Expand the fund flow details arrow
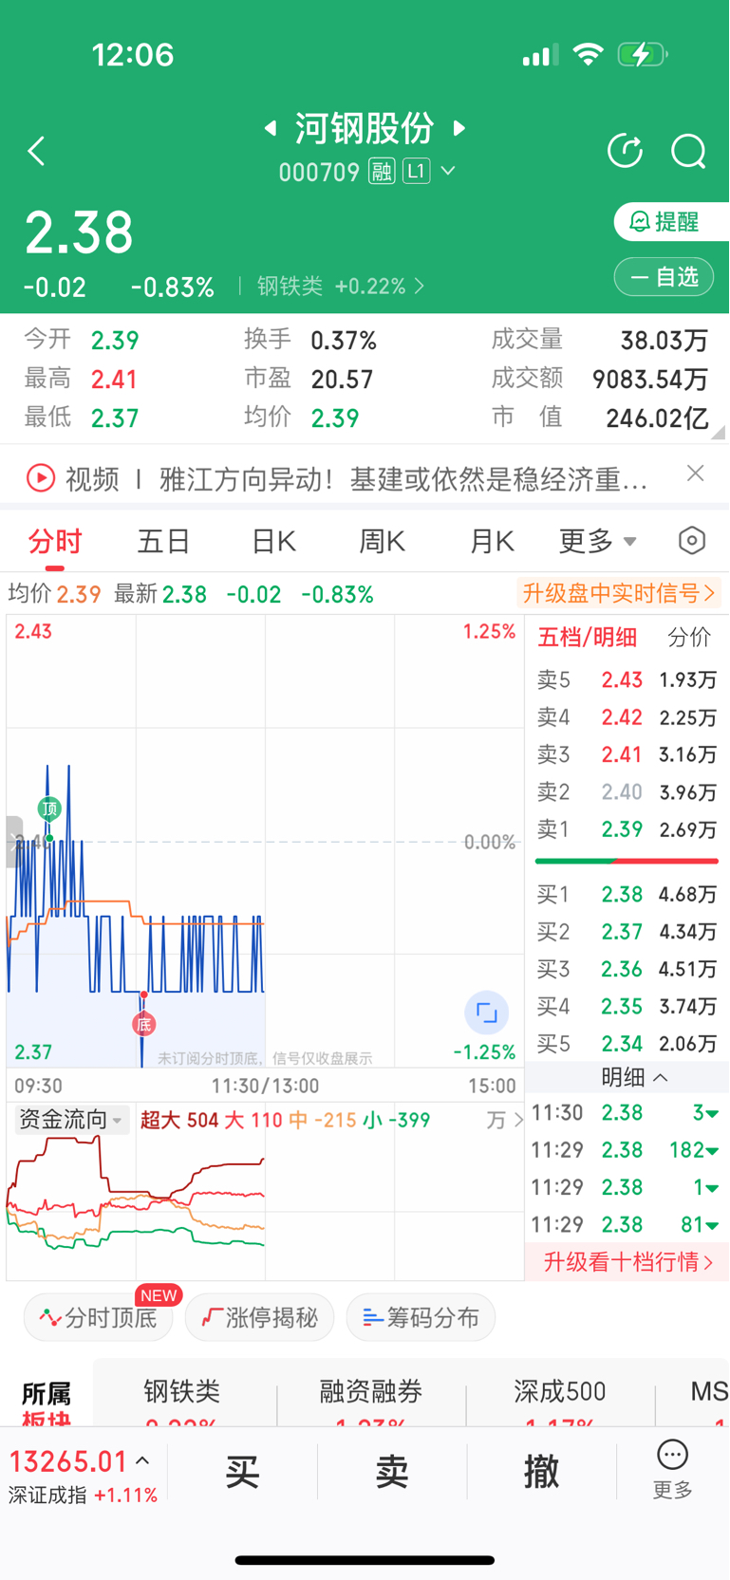 point(517,1121)
